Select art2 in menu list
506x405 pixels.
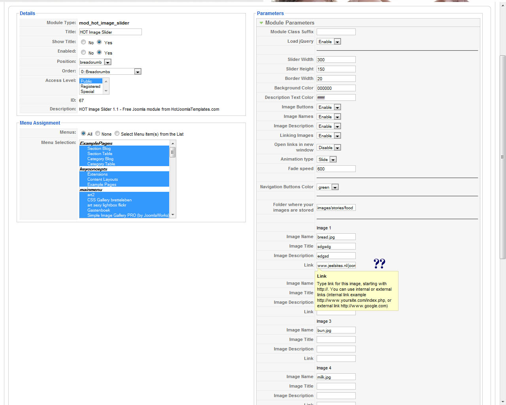[x=124, y=195]
